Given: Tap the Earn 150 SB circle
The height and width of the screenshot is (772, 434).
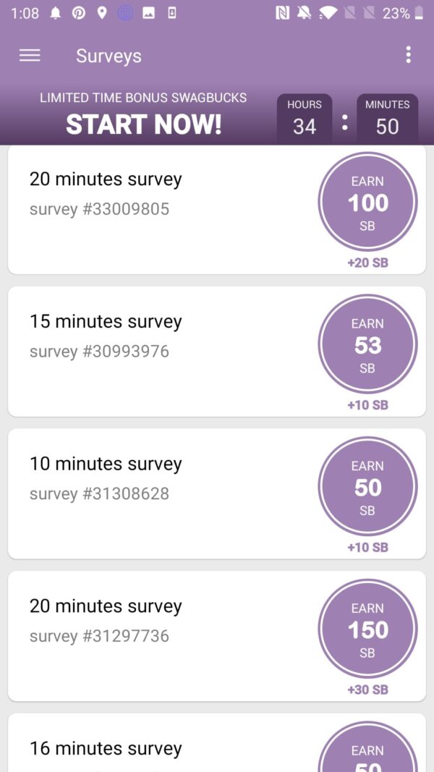Looking at the screenshot, I should (x=367, y=629).
